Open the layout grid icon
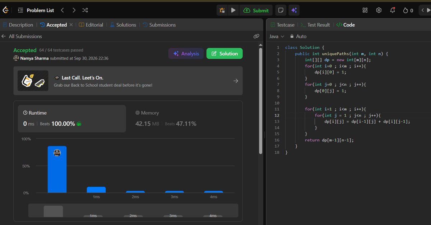This screenshot has width=431, height=225. pos(365,10)
